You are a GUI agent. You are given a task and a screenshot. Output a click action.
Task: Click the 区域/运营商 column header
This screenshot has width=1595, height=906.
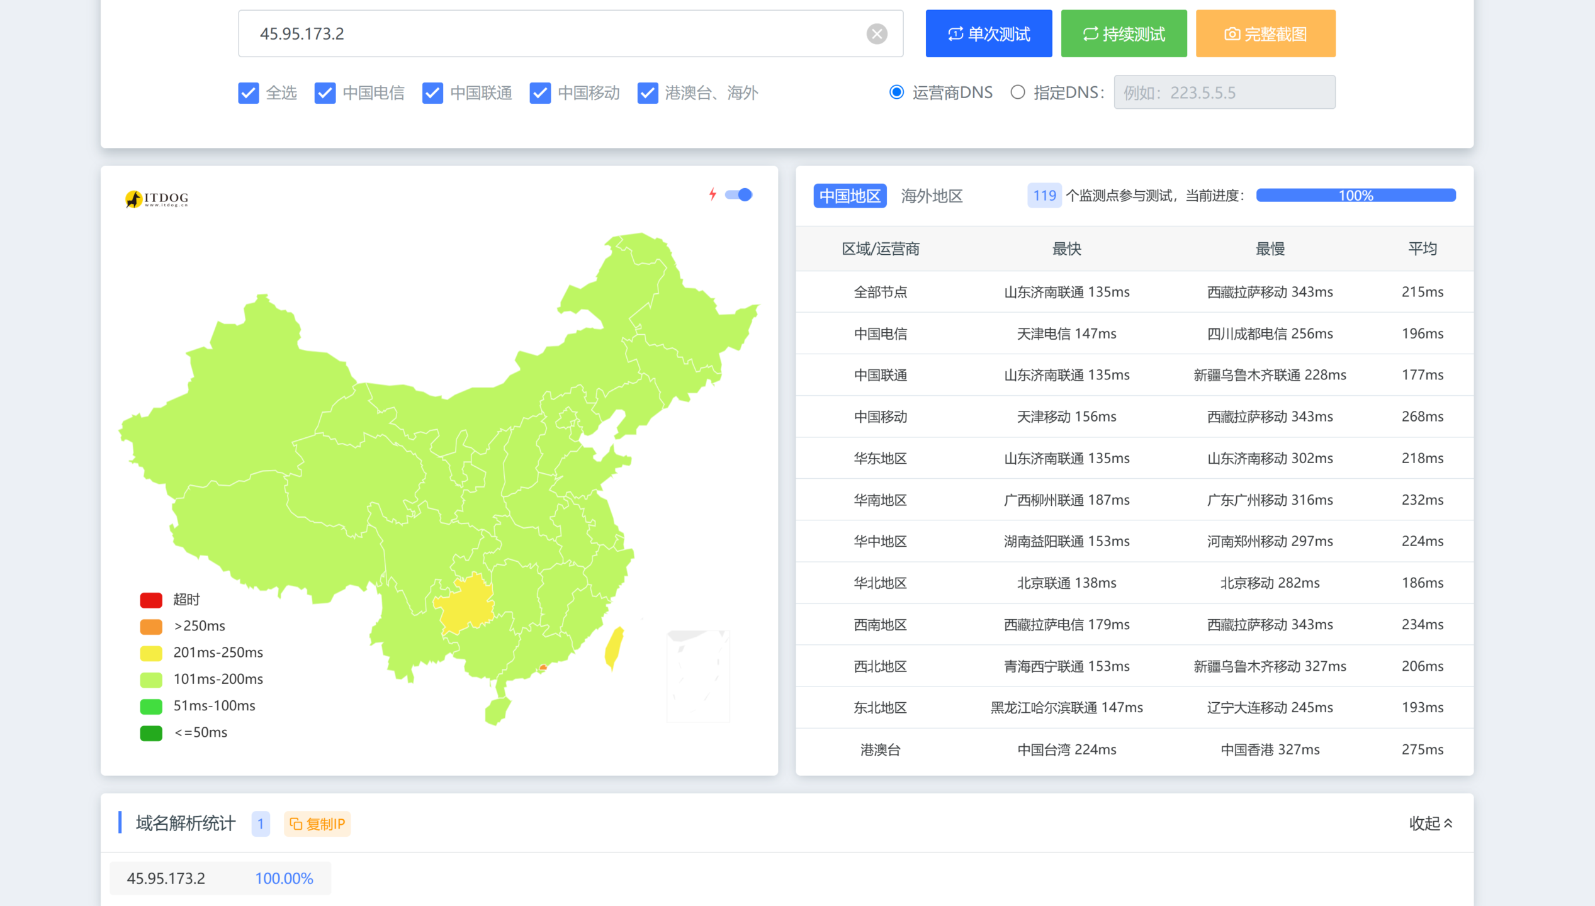tap(880, 249)
